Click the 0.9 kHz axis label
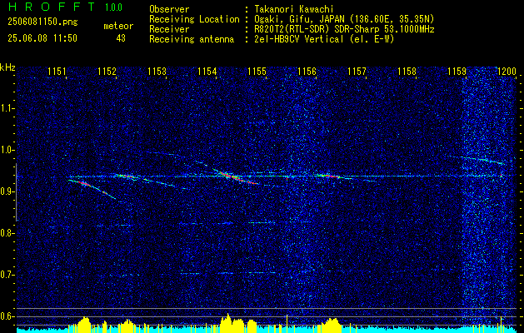 [6, 191]
